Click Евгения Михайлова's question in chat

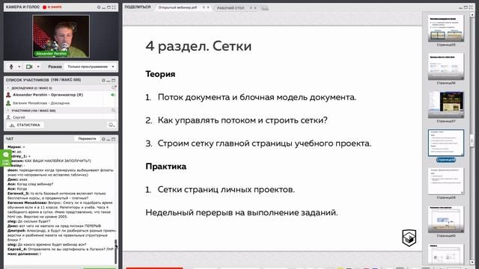60,209
